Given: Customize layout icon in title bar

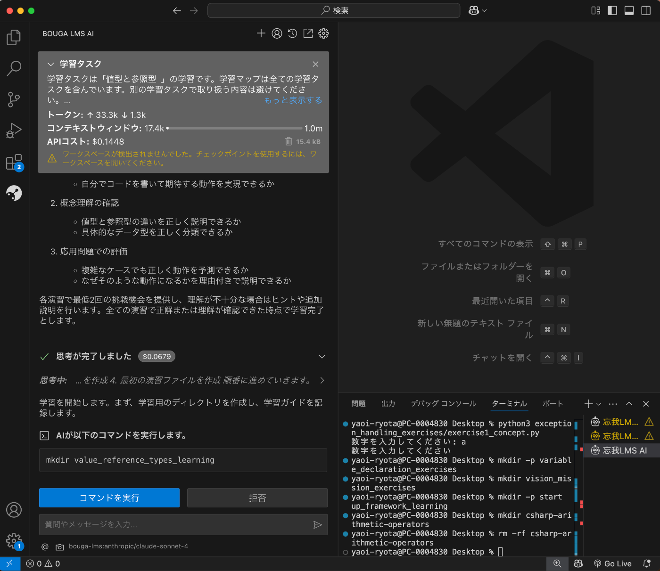Looking at the screenshot, I should tap(596, 11).
